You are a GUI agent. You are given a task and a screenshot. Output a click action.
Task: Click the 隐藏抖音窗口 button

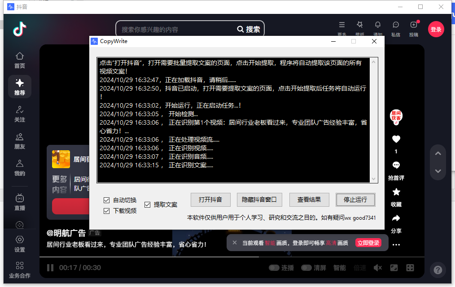pos(259,200)
